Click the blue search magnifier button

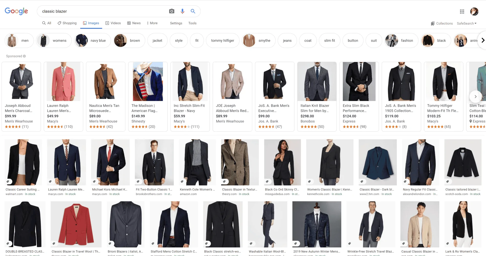193,11
